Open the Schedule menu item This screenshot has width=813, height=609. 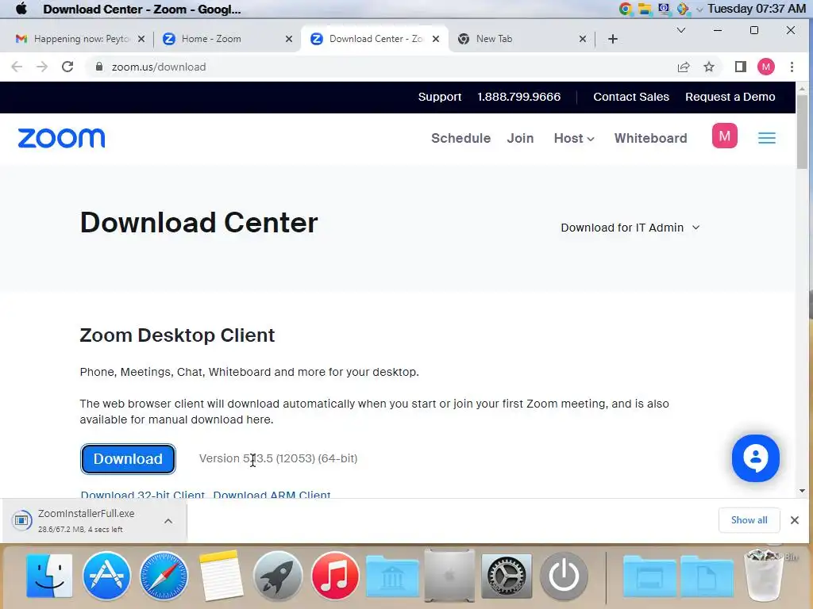click(461, 138)
